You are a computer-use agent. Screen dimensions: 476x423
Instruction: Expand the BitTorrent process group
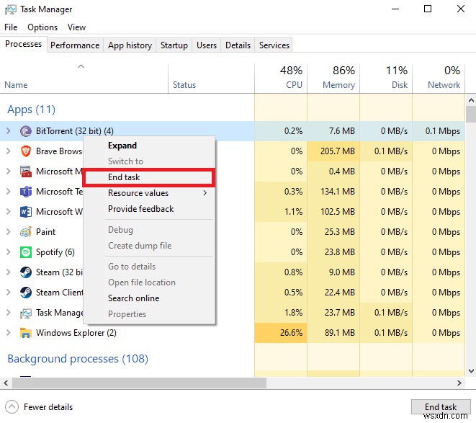(9, 131)
